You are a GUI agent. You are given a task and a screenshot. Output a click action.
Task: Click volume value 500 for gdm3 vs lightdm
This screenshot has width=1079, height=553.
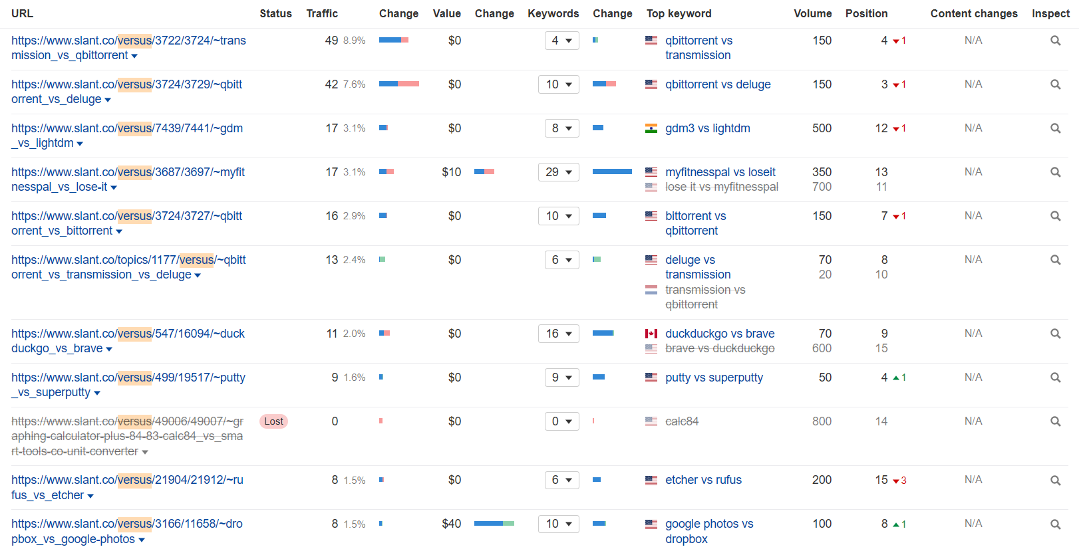822,128
